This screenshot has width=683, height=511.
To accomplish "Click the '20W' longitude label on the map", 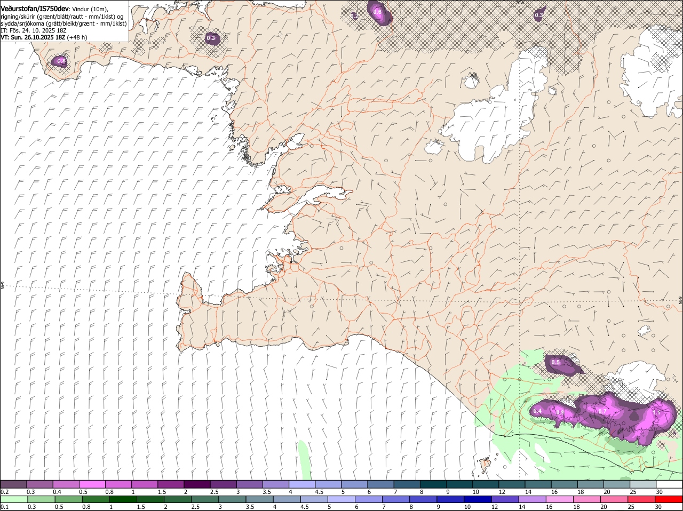I will click(x=520, y=3).
